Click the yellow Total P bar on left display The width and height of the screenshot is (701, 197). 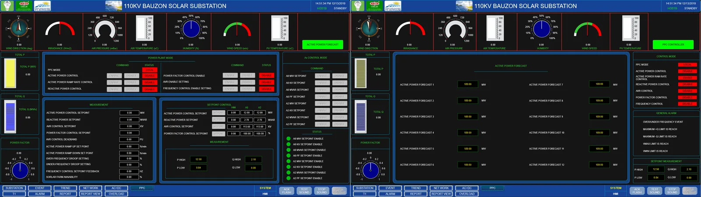(10, 74)
